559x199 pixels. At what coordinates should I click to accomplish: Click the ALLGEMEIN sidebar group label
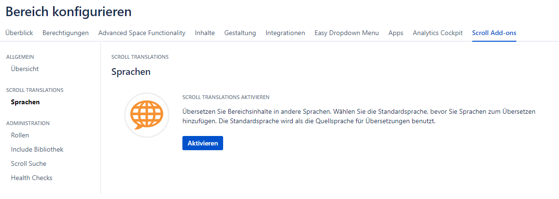point(20,57)
